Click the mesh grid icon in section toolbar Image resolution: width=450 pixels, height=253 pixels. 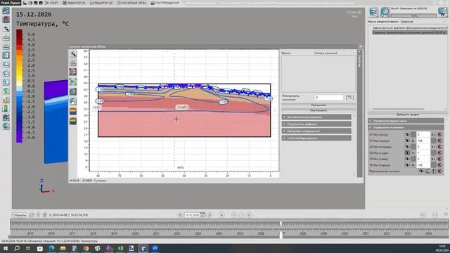tap(73, 63)
